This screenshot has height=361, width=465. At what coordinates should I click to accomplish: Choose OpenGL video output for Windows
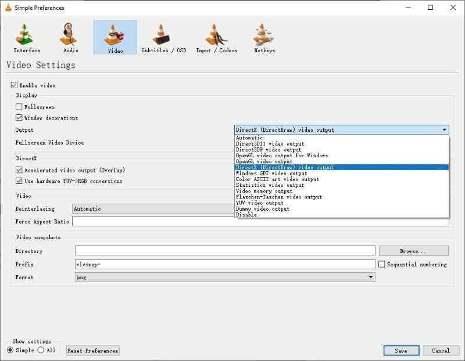click(342, 156)
